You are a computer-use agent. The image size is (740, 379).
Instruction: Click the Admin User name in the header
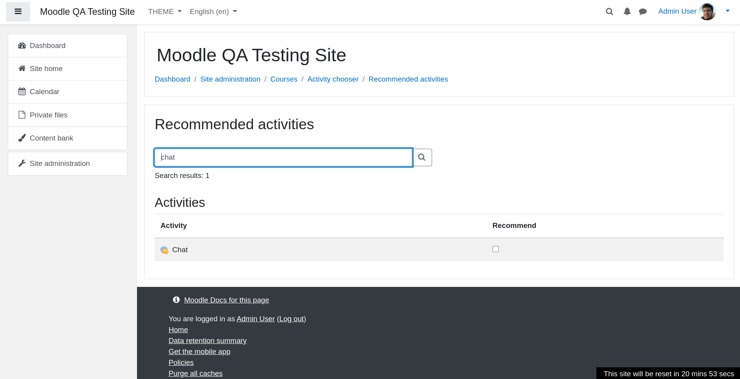[x=677, y=11]
